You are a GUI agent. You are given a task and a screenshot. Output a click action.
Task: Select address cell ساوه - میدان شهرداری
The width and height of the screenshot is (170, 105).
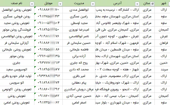pyautogui.click(x=117, y=102)
